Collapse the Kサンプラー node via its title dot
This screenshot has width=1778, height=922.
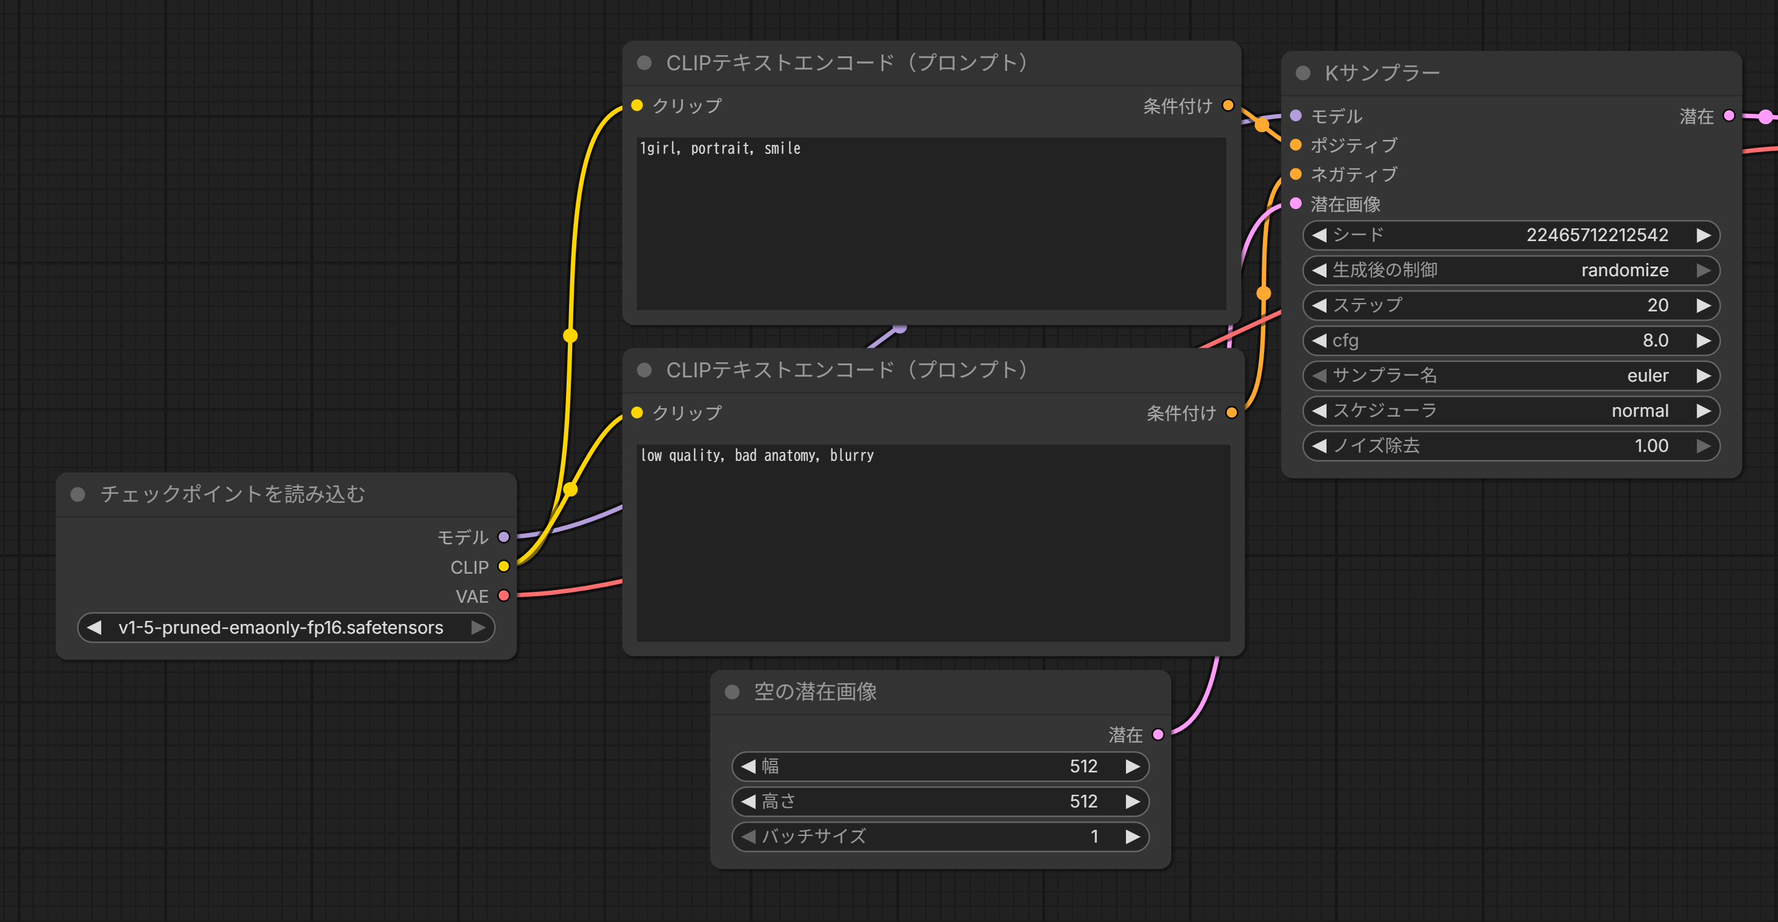point(1302,73)
